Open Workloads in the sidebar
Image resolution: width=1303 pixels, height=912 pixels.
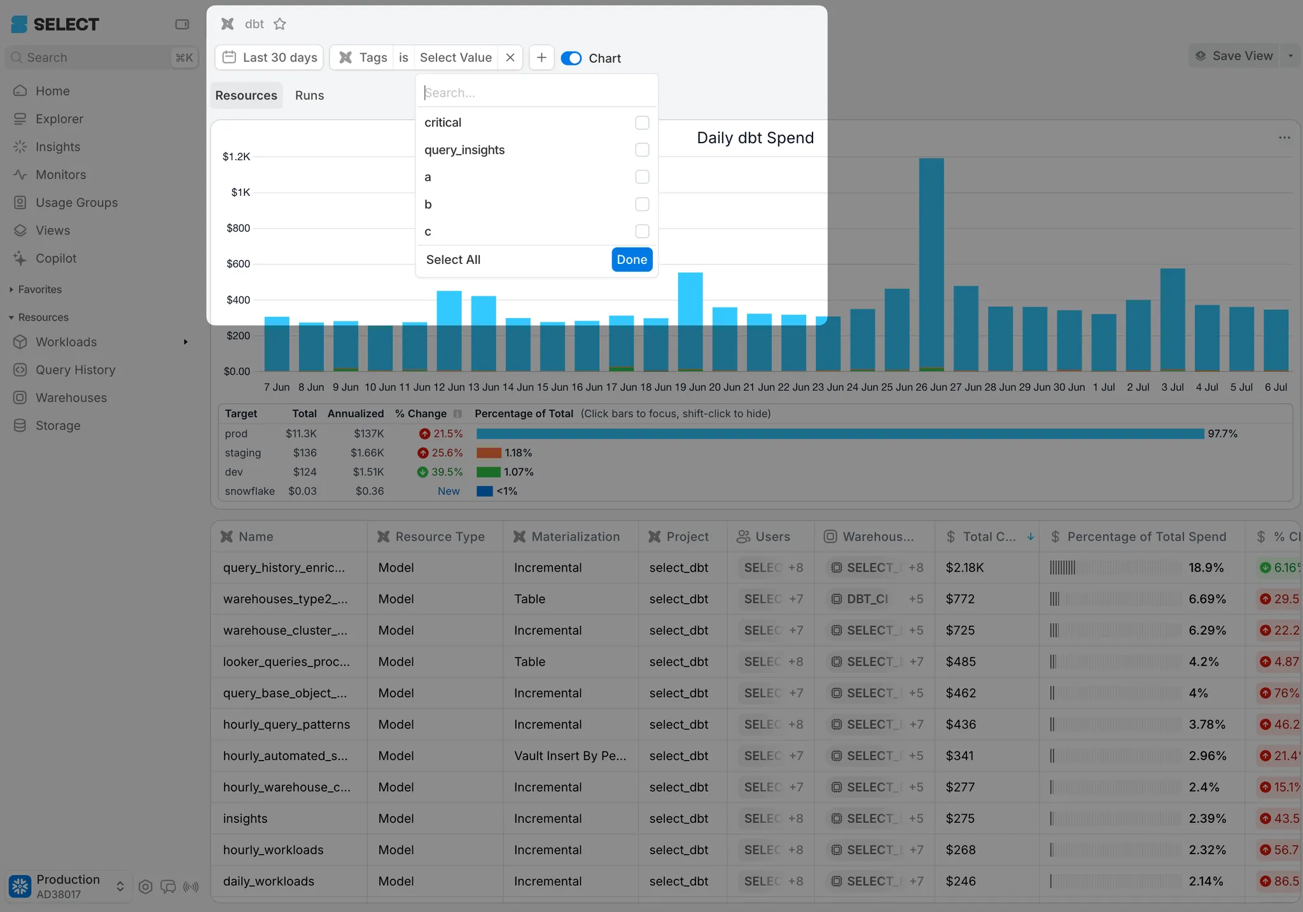point(66,342)
